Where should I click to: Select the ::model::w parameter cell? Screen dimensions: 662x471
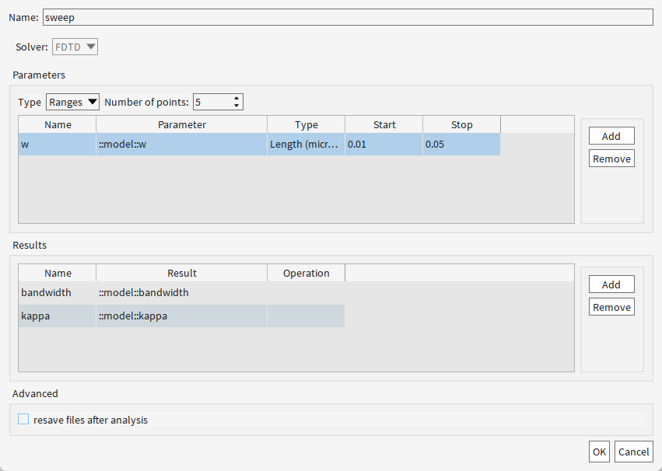tap(181, 145)
